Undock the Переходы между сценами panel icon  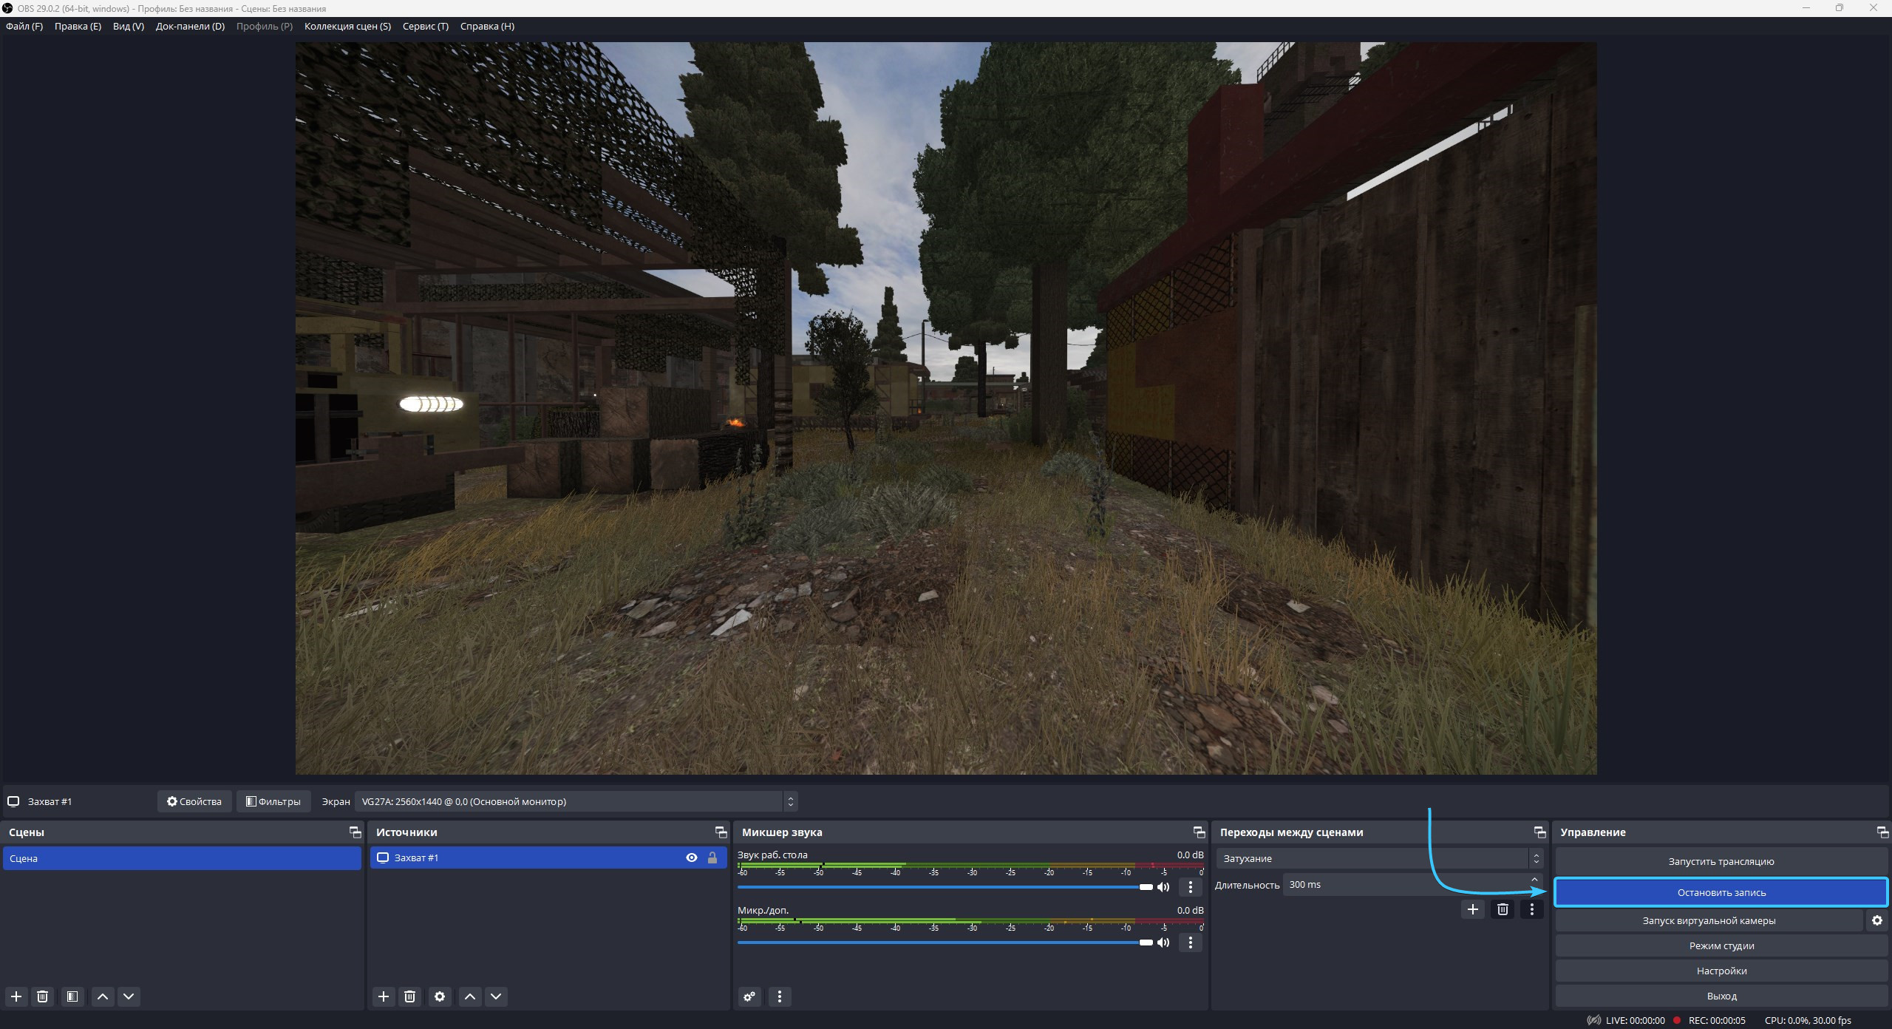1540,832
